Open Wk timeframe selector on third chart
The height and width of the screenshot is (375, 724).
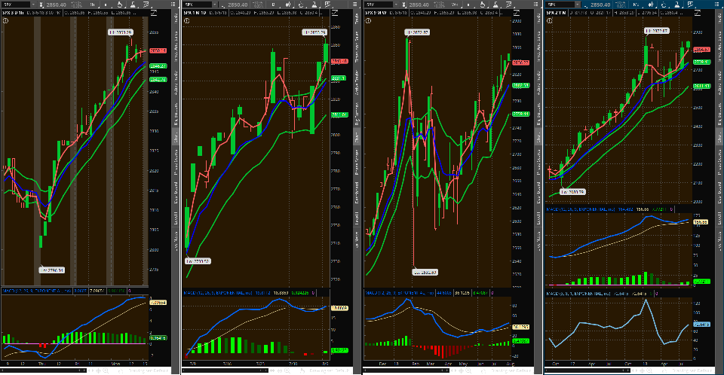click(x=456, y=5)
